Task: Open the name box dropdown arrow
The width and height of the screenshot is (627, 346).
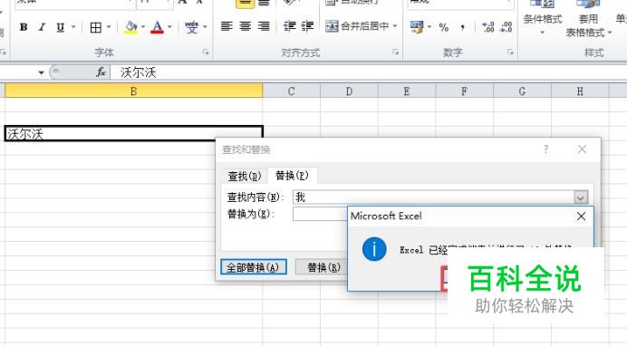Action: (x=41, y=72)
